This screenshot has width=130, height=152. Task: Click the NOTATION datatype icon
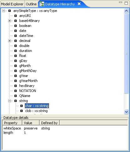tap(15, 91)
